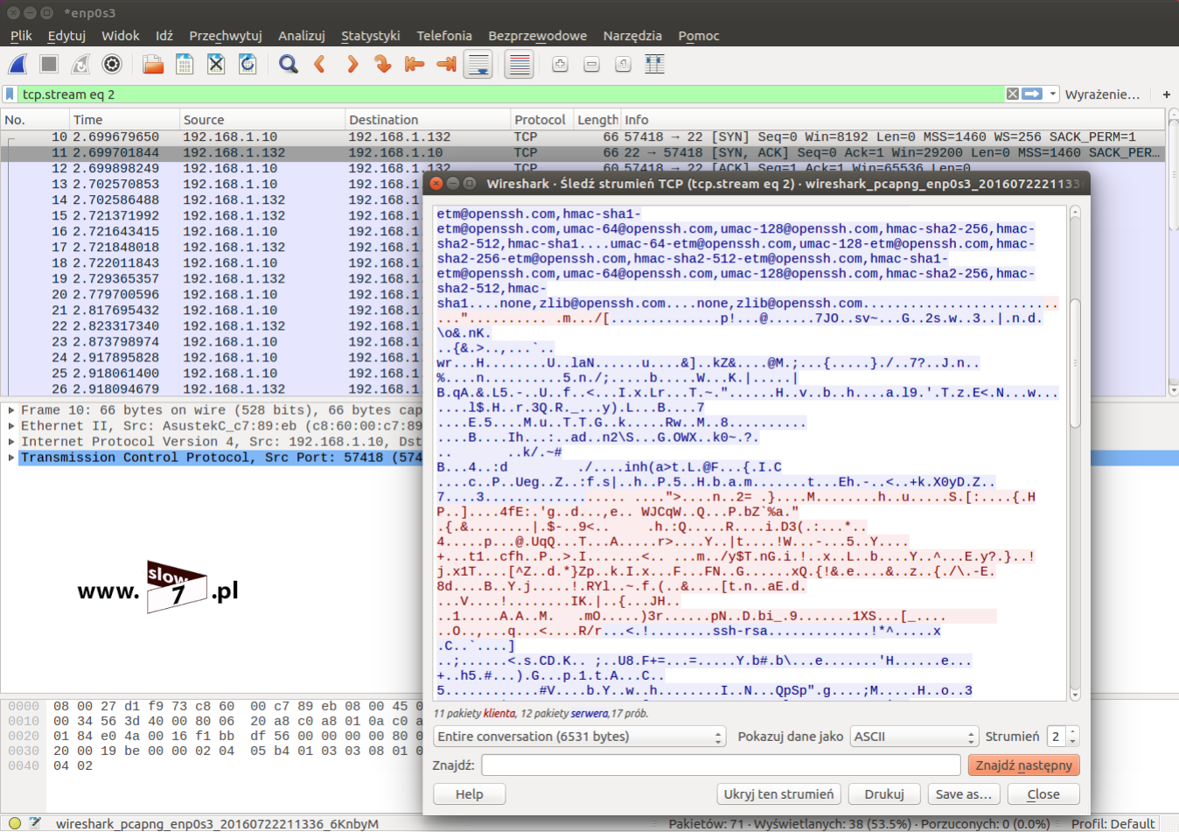Click the stream dialog vertical scrollbar
The width and height of the screenshot is (1179, 832).
1075,453
